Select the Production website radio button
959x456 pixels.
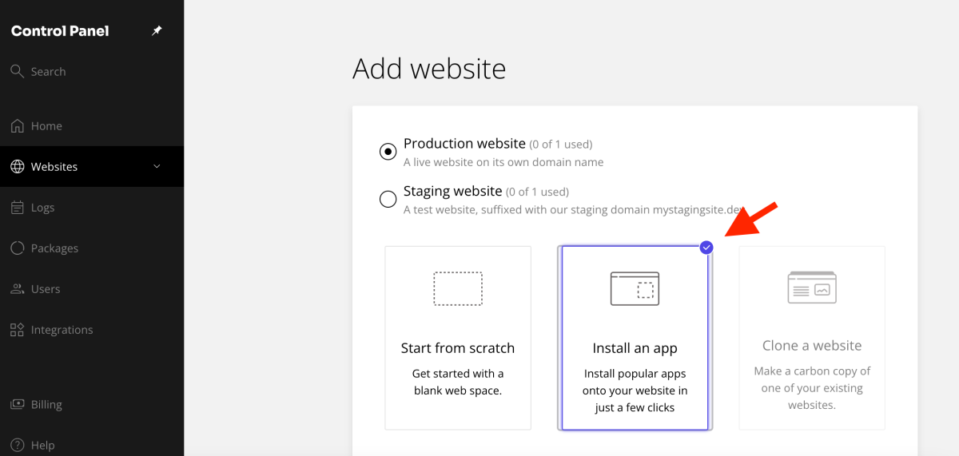point(388,151)
